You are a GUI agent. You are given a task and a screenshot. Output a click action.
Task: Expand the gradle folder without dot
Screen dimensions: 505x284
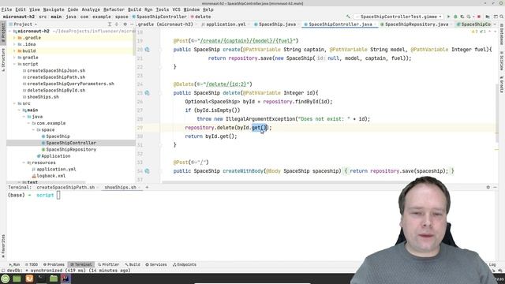click(x=14, y=58)
